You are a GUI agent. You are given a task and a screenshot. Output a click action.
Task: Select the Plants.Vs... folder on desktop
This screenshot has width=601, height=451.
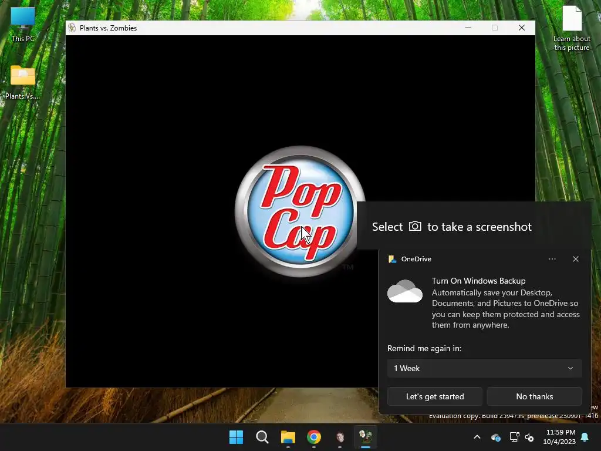tap(23, 82)
